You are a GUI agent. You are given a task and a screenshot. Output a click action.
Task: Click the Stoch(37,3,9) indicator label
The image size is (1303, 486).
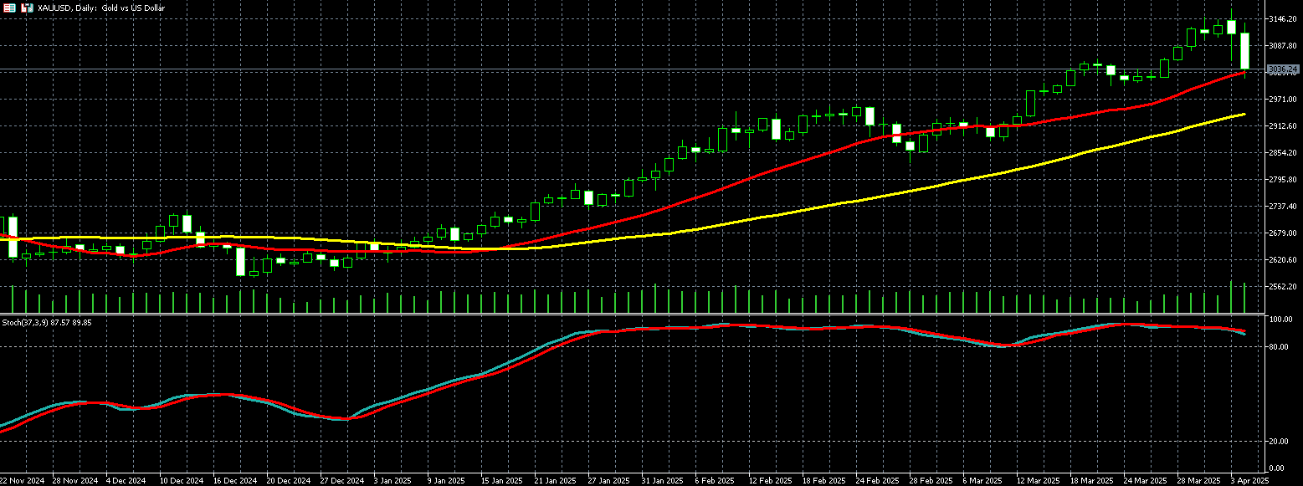tap(47, 322)
